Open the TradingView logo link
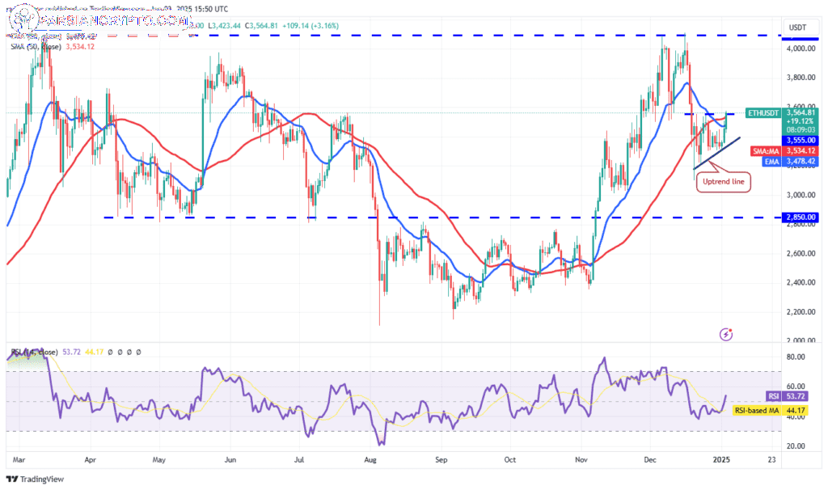 point(35,479)
